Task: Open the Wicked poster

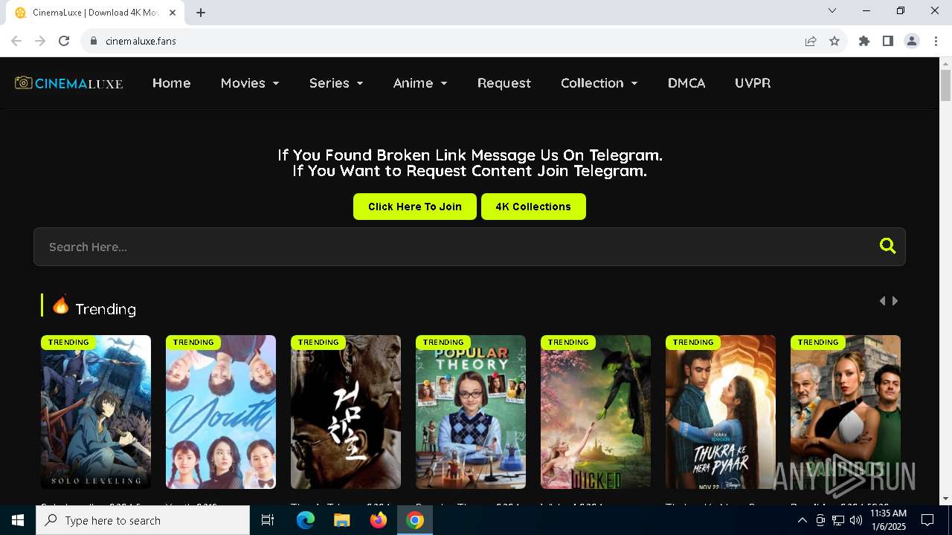Action: pos(596,412)
